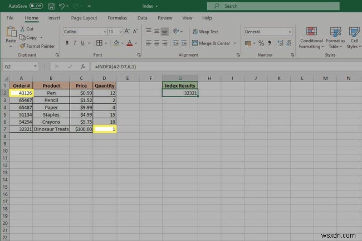Toggle Underline formatting

coord(82,43)
